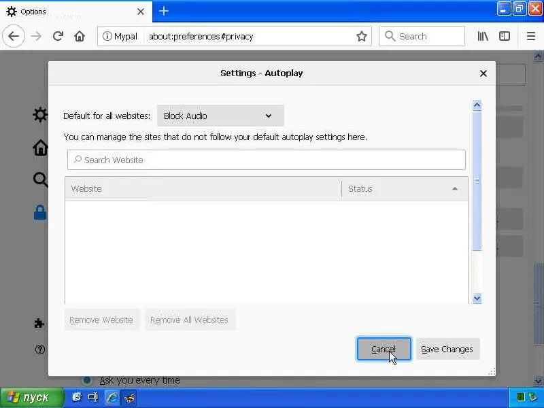
Task: Open a new tab with plus button
Action: pos(164,11)
